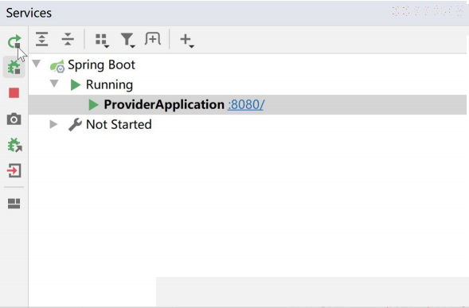Viewport: 469px width, 308px height.
Task: Collapse all services tree nodes
Action: click(68, 39)
